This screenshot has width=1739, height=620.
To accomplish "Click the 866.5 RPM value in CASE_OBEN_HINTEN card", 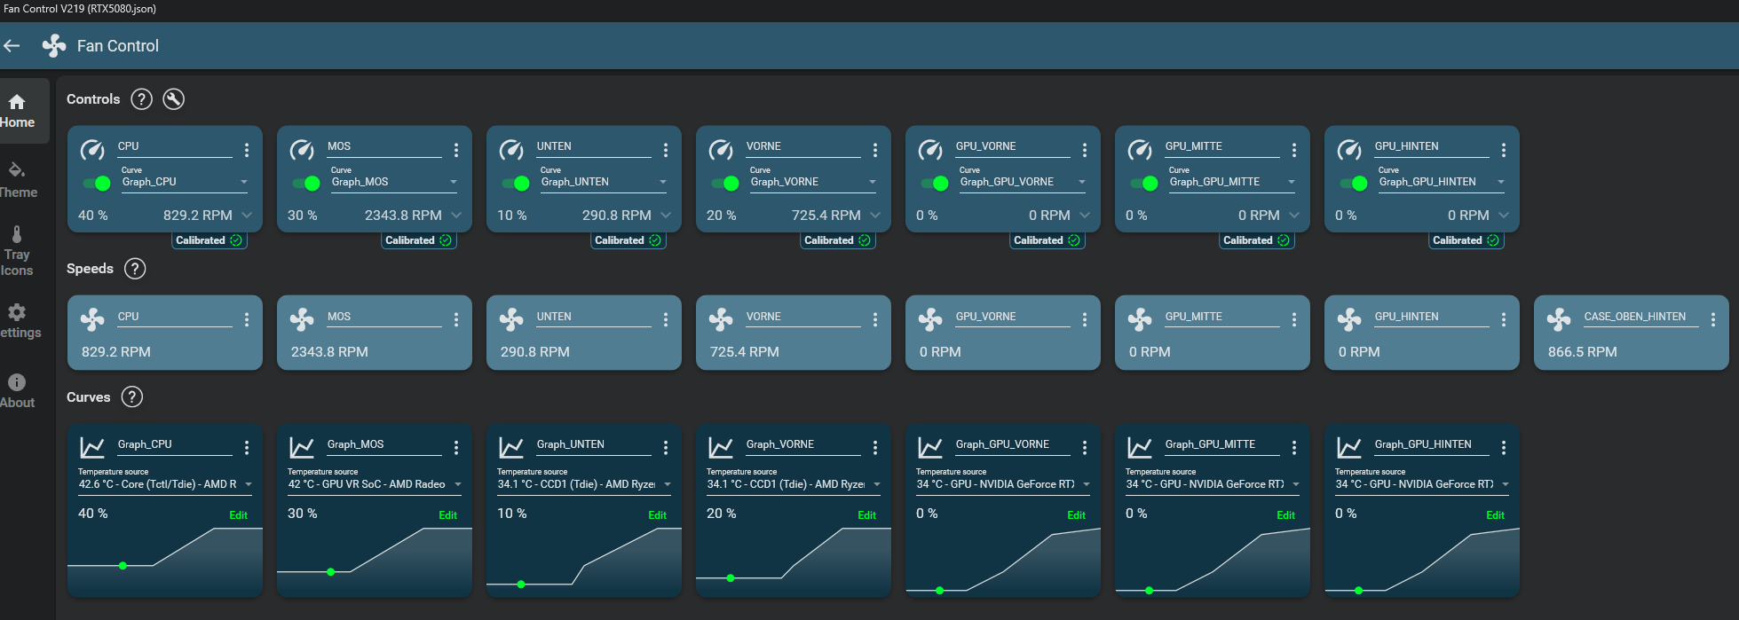I will click(x=1583, y=352).
